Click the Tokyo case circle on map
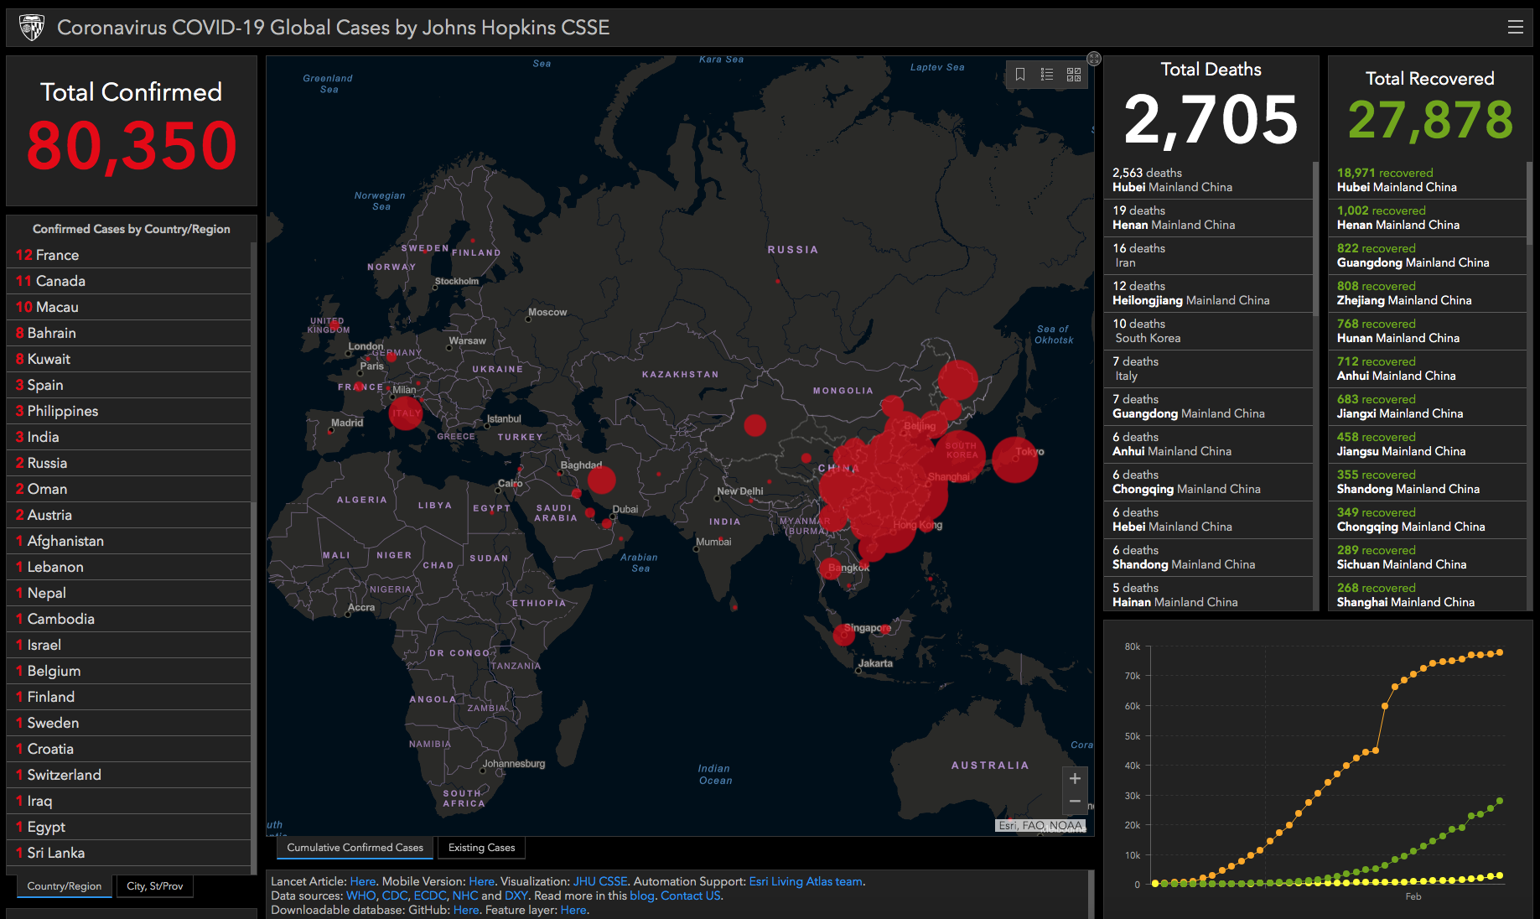 pyautogui.click(x=1015, y=459)
